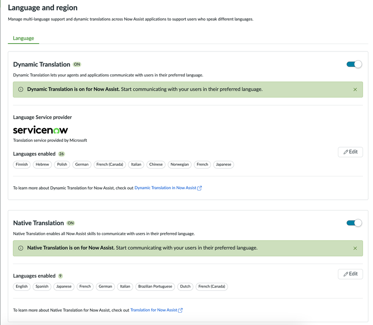Select the Japanese chip under Dynamic Translation
The width and height of the screenshot is (373, 325).
(x=224, y=165)
